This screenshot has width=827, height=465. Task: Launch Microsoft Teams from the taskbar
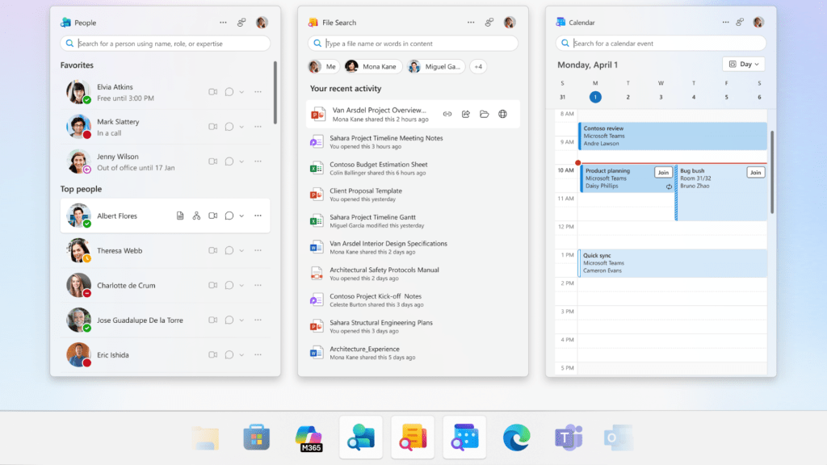coord(567,436)
